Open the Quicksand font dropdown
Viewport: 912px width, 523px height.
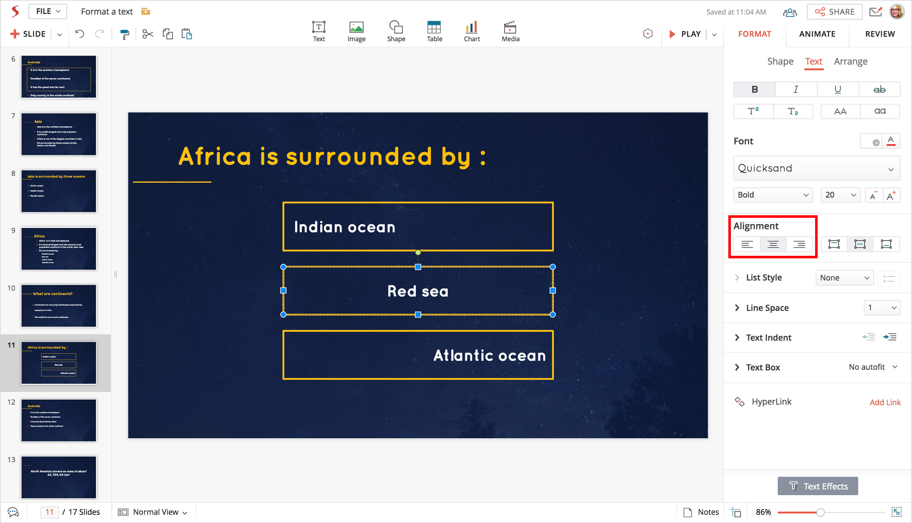pyautogui.click(x=816, y=168)
